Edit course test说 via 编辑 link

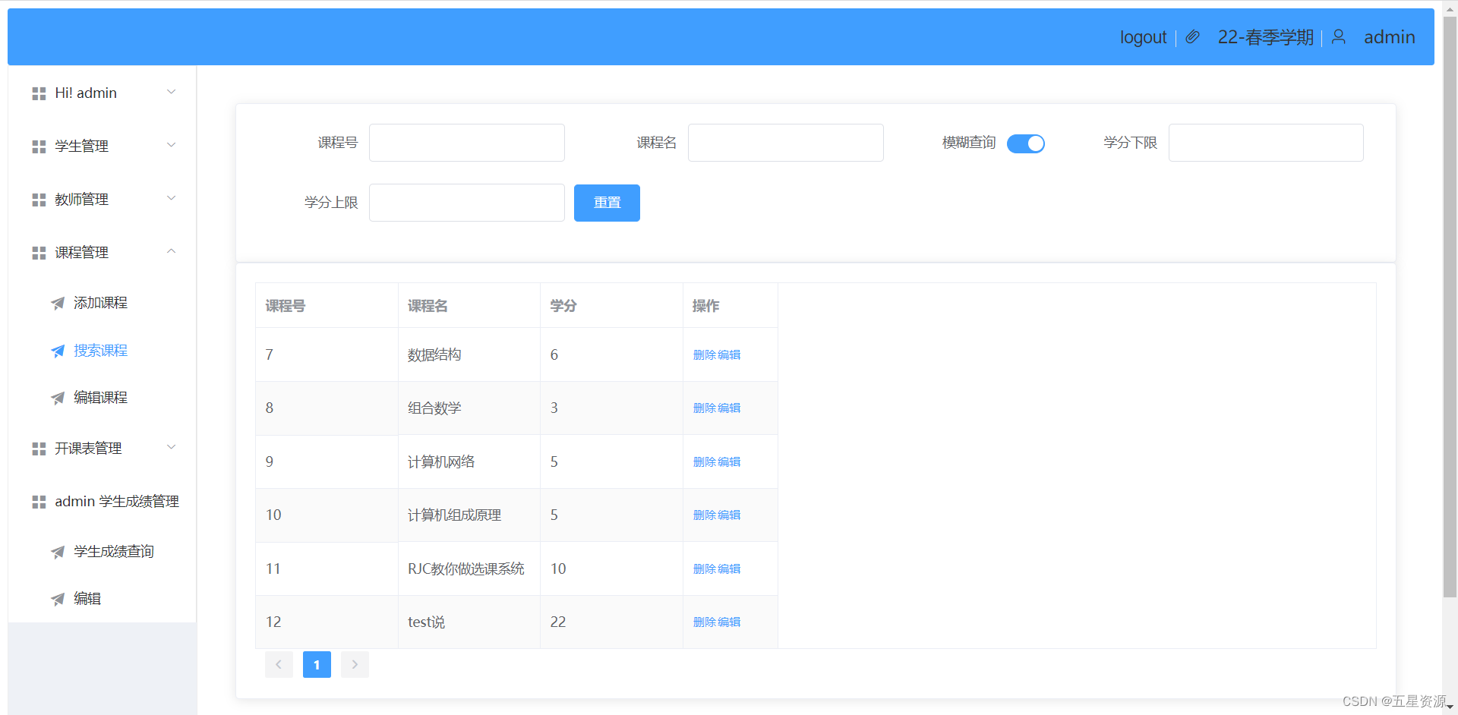tap(729, 622)
